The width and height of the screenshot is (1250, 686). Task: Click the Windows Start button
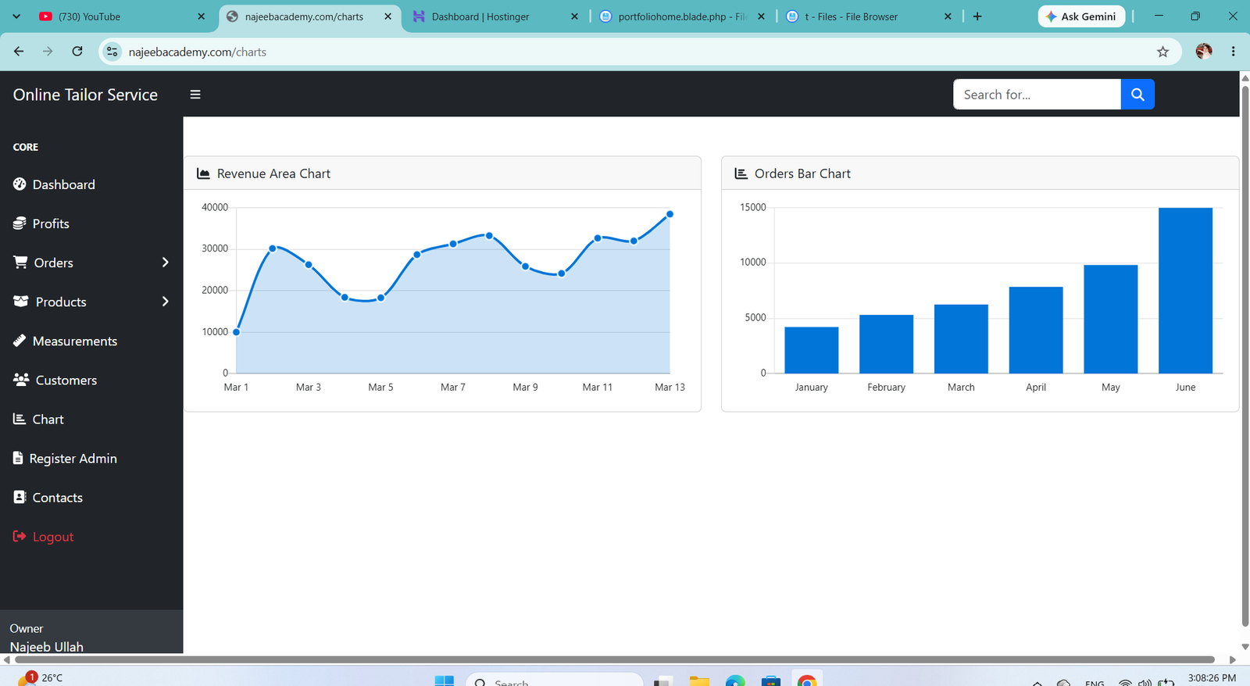pyautogui.click(x=444, y=681)
